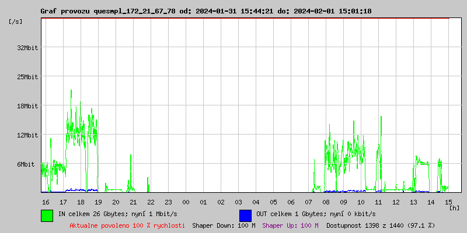The width and height of the screenshot is (467, 233).
Task: Click the Dostupnost 1398 z 1440 text
Action: click(381, 225)
